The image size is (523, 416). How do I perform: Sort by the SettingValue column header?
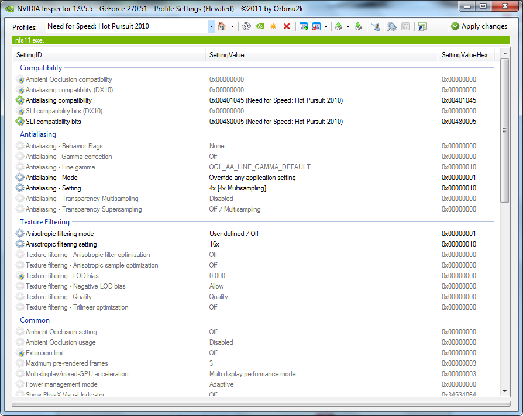click(x=322, y=55)
